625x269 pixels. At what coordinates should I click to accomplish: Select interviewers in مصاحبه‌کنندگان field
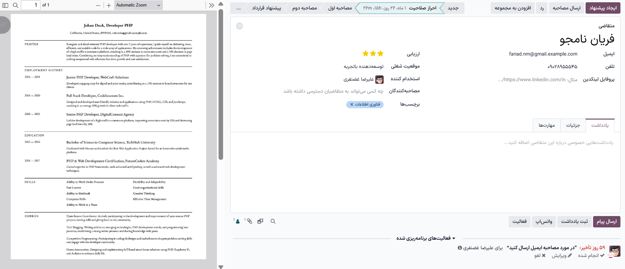coord(333,91)
